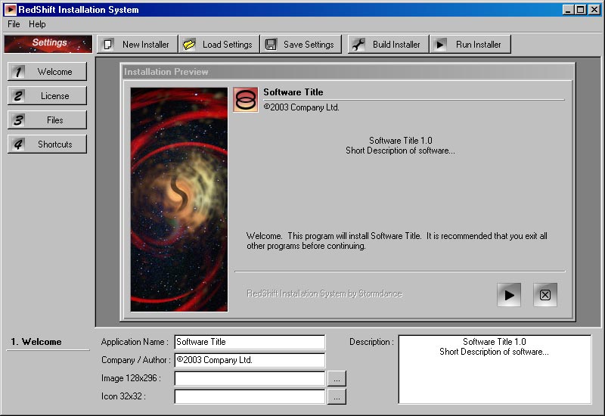This screenshot has height=416, width=605.
Task: Click the 'Installation Preview' header
Action: coord(166,72)
